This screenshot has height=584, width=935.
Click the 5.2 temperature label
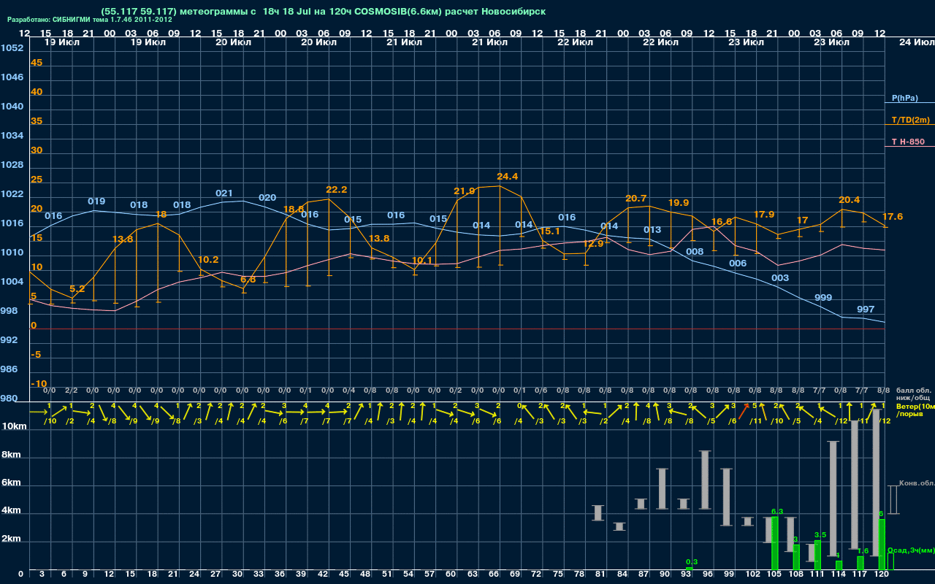point(77,289)
